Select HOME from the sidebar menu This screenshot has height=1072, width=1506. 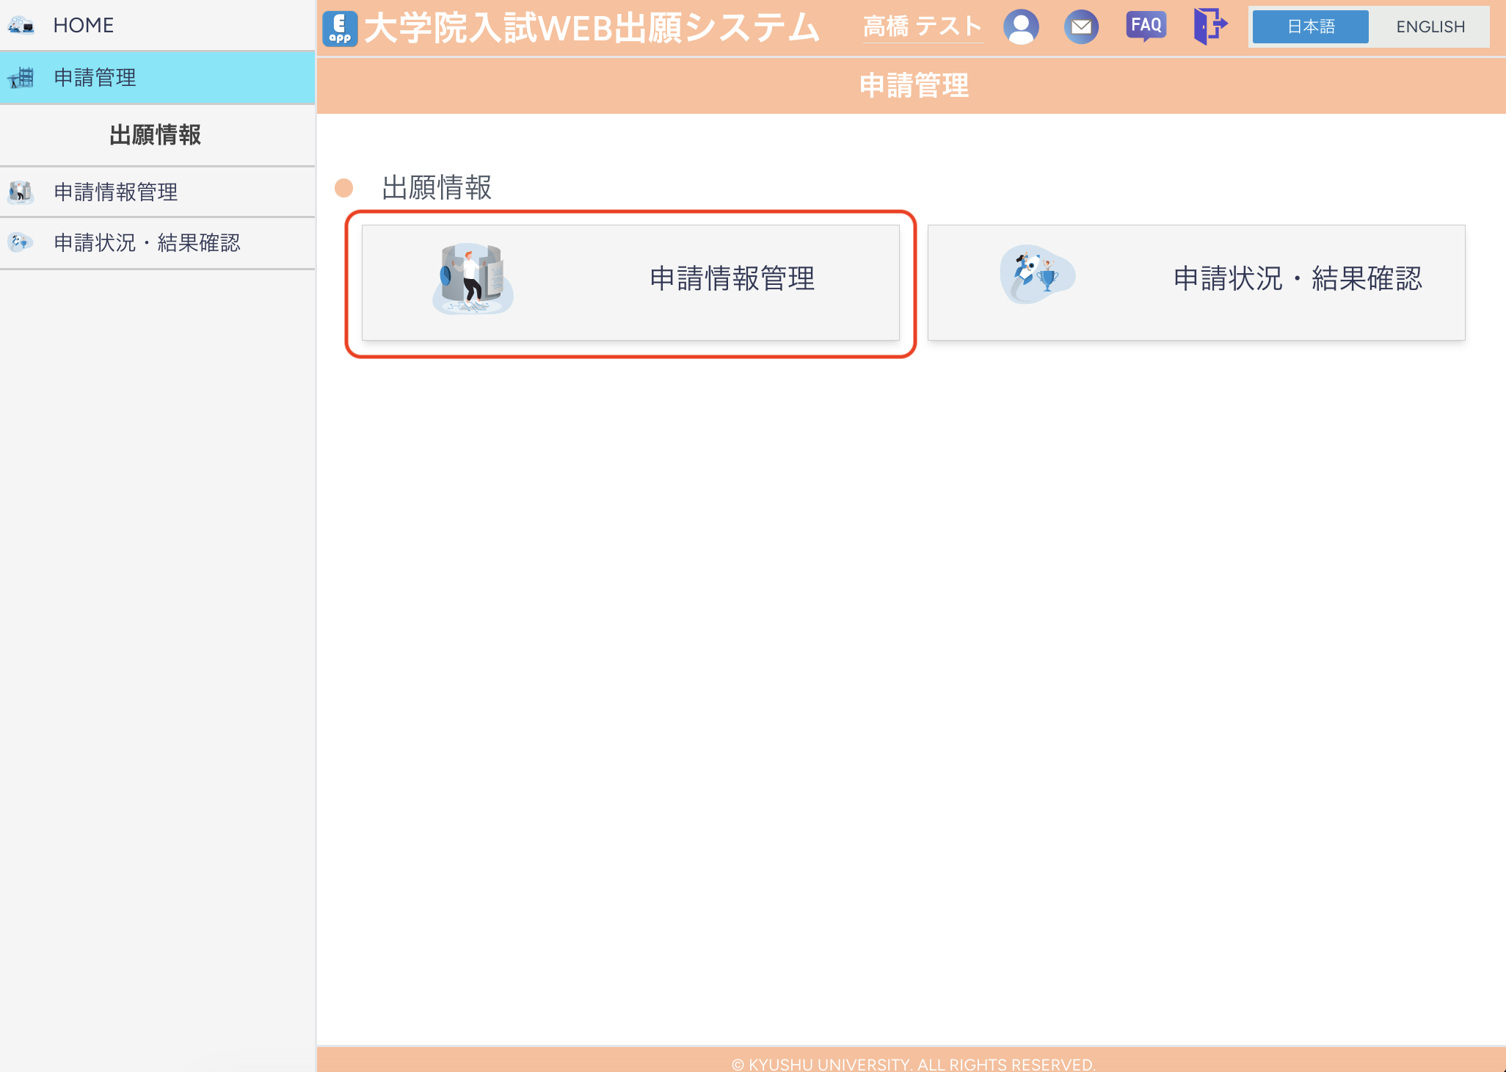pos(82,24)
